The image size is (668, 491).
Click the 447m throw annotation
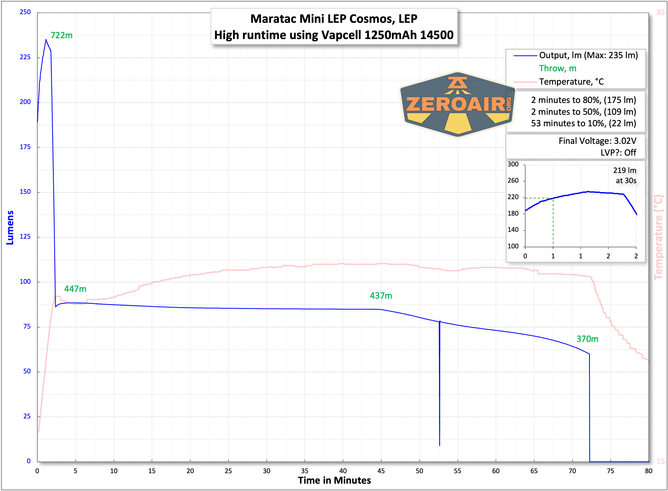pos(75,289)
